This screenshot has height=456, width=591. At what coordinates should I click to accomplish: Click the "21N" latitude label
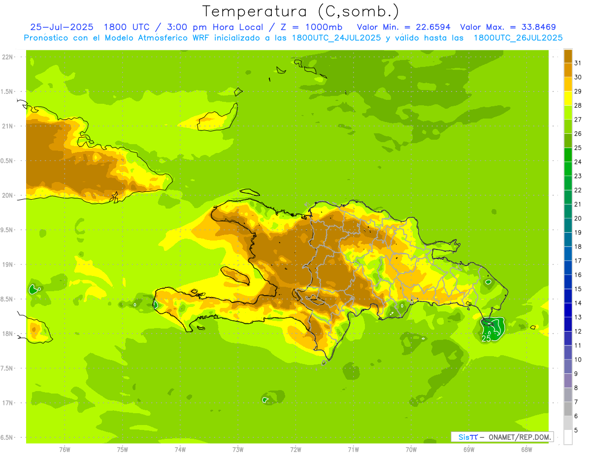click(x=8, y=126)
